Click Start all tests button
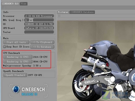 coord(16,42)
